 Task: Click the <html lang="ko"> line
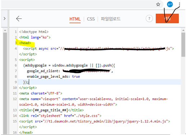pyautogui.click(x=35, y=37)
